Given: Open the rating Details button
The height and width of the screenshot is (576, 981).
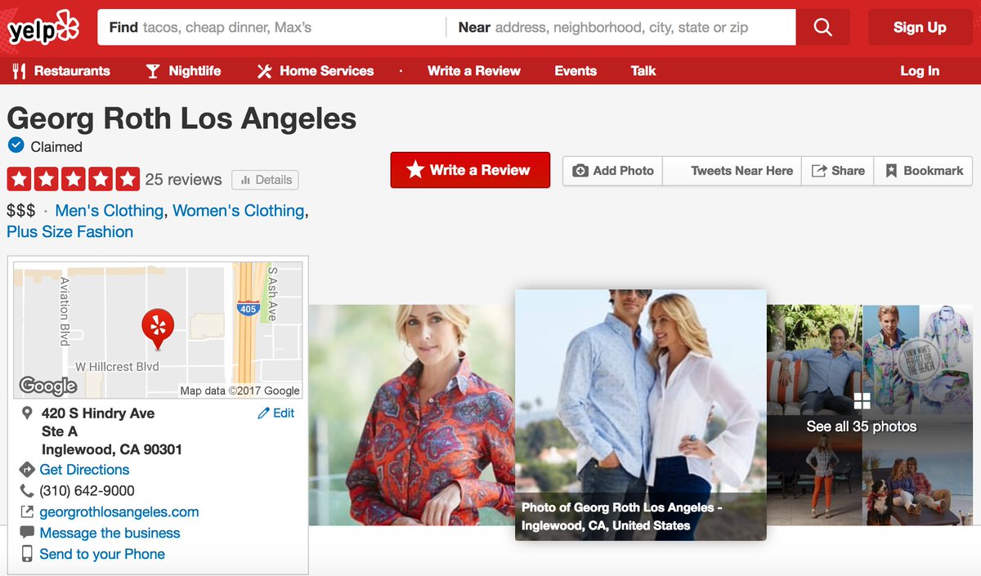Looking at the screenshot, I should pyautogui.click(x=266, y=180).
